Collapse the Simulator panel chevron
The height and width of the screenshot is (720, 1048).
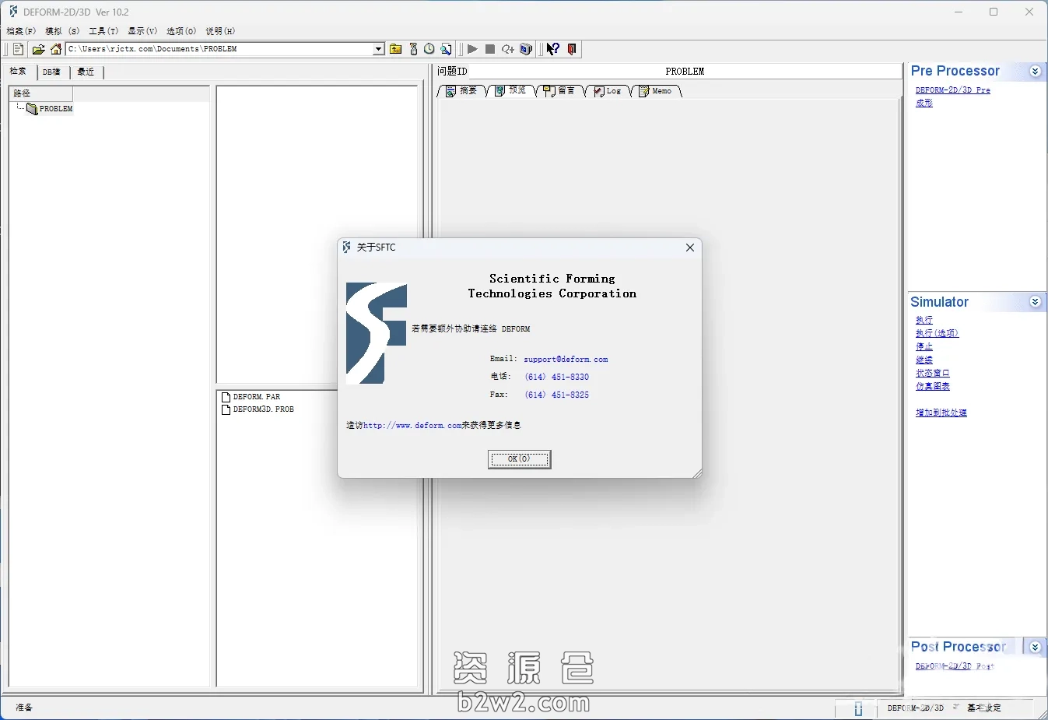1035,302
